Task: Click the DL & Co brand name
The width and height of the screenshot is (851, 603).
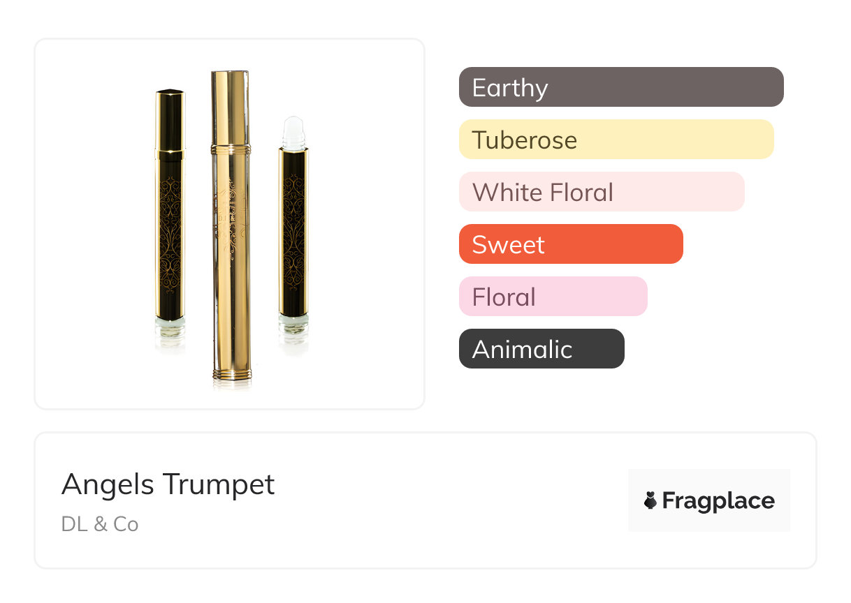Action: [x=100, y=524]
